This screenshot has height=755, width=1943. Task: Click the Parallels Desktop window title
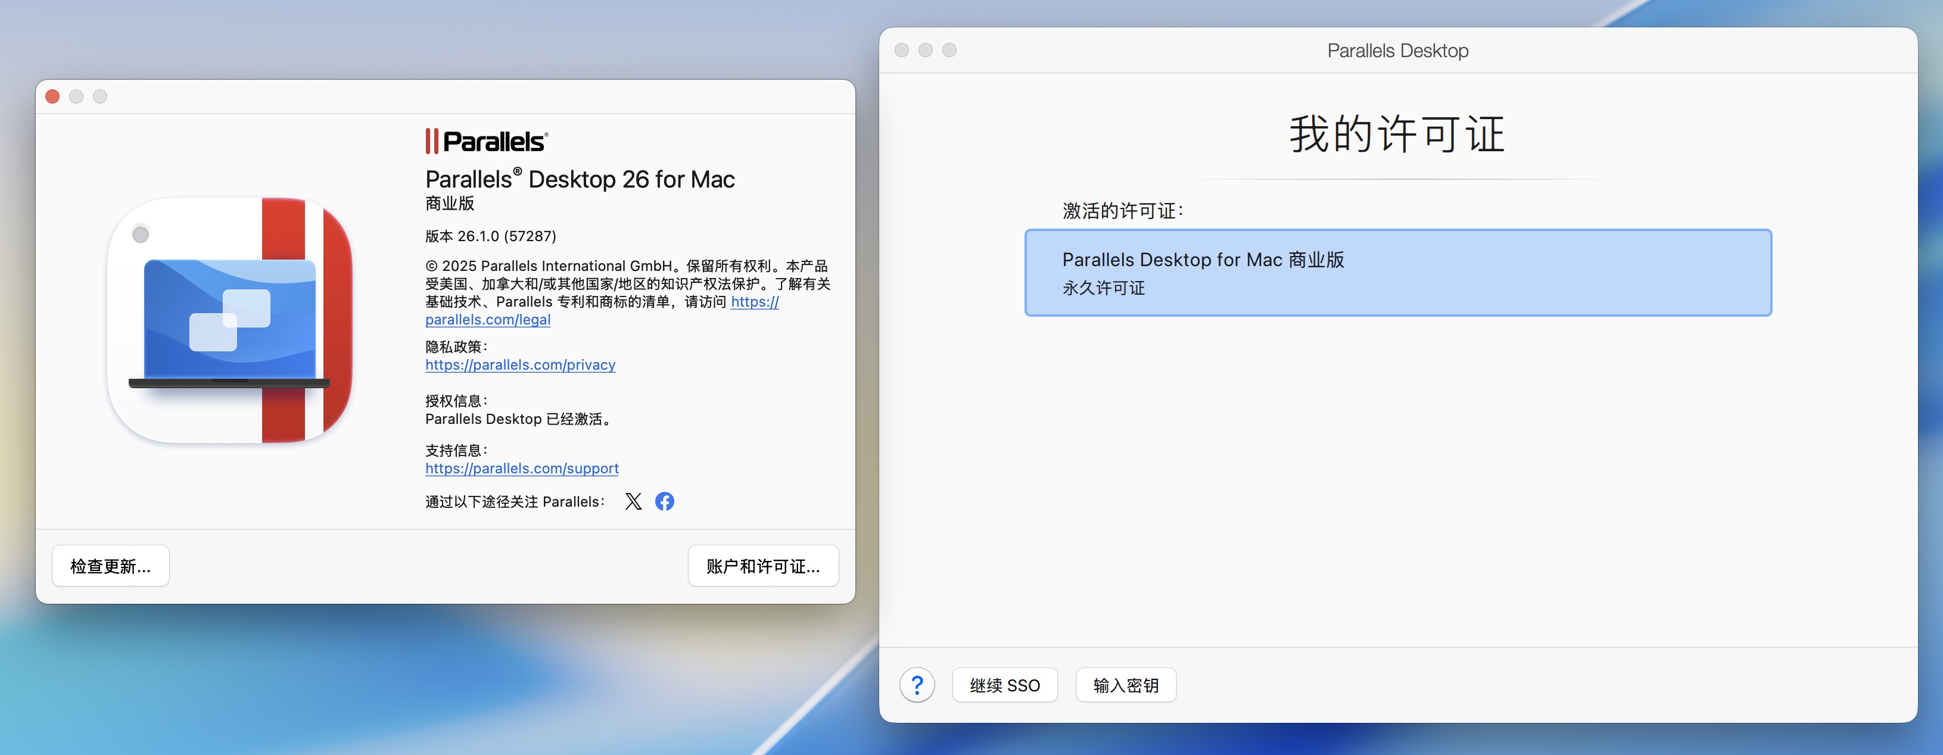pos(1397,51)
